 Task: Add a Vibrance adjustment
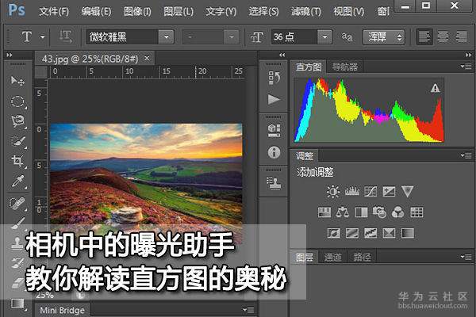click(407, 192)
